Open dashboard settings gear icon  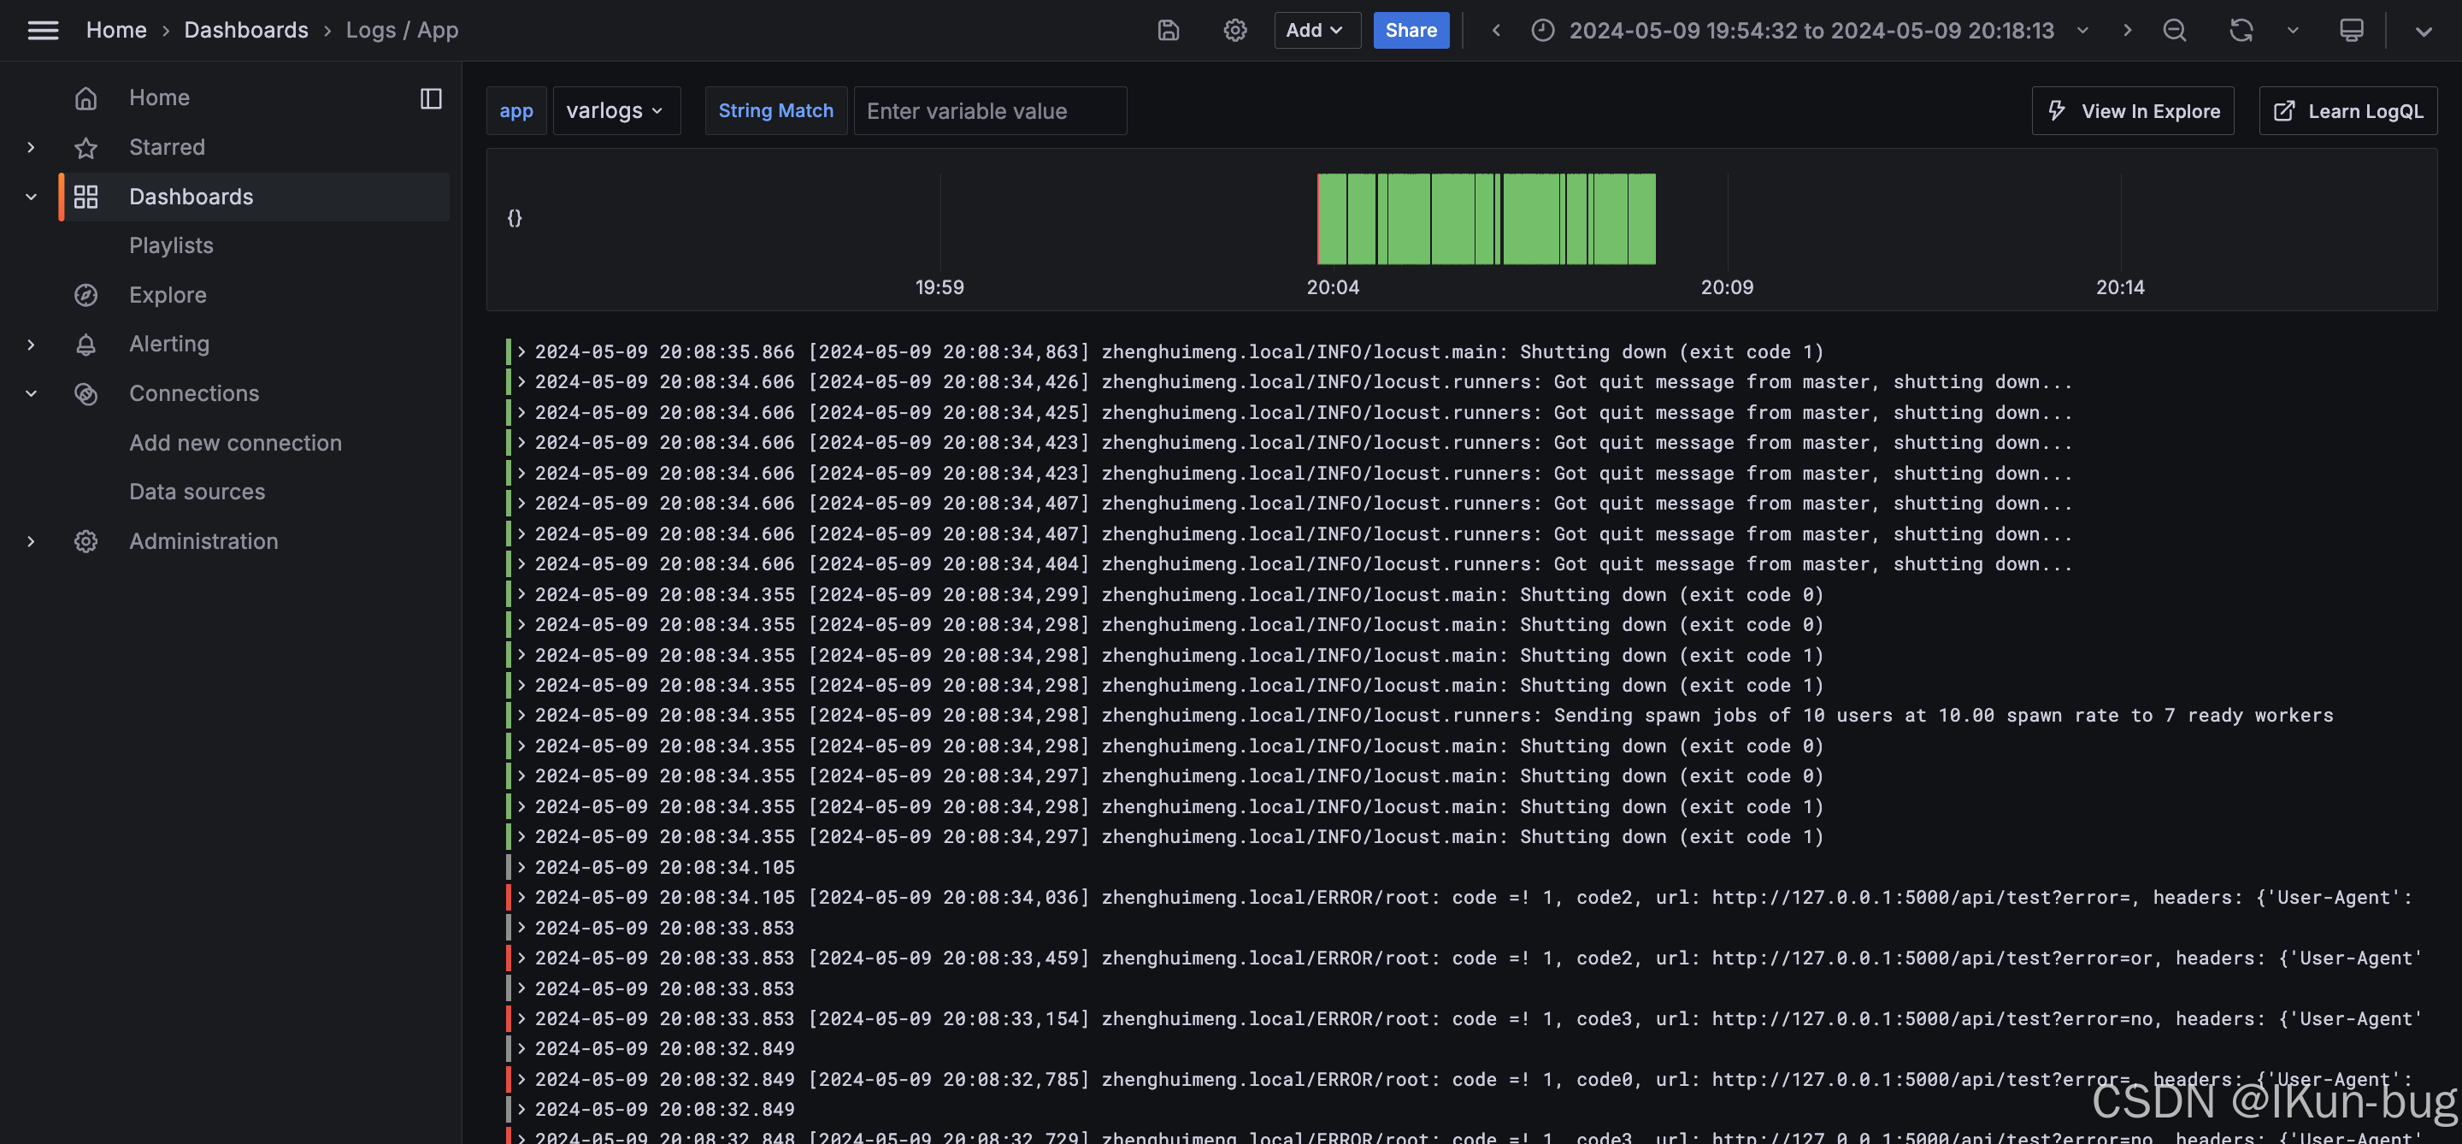(1234, 31)
